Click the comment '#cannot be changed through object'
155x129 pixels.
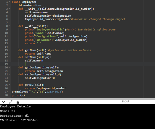(98, 19)
